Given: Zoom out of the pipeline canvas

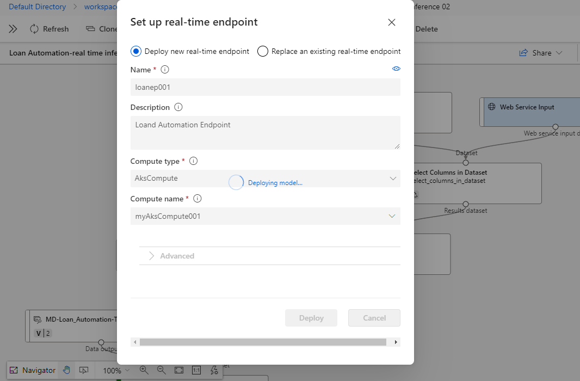Looking at the screenshot, I should tap(162, 370).
